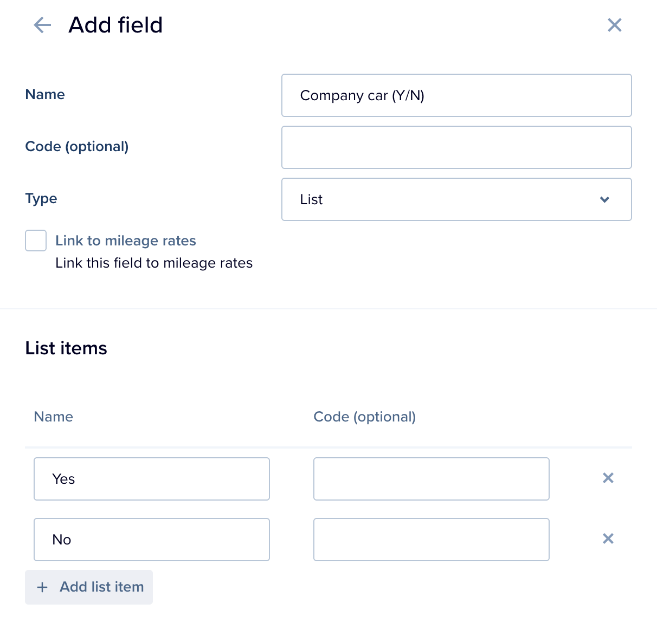This screenshot has width=657, height=623.
Task: Edit the Yes list item name field
Action: [152, 479]
